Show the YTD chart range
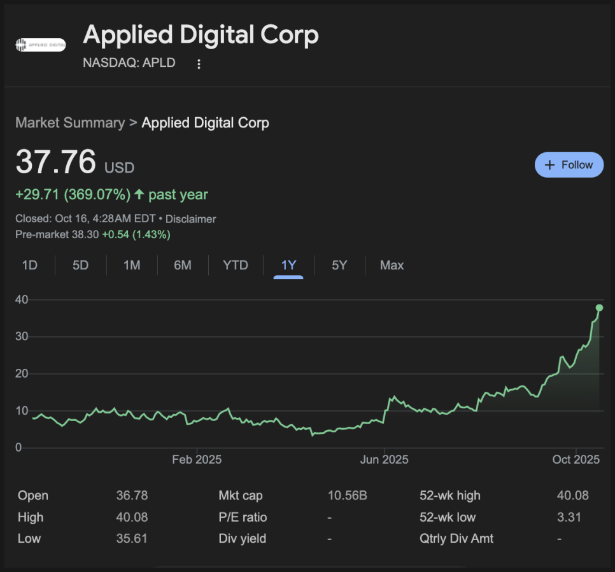This screenshot has width=615, height=572. (x=236, y=265)
